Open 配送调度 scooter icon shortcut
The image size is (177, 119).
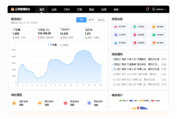coord(116,27)
